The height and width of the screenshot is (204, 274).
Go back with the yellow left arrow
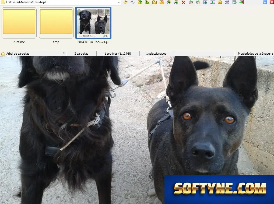[125, 2]
